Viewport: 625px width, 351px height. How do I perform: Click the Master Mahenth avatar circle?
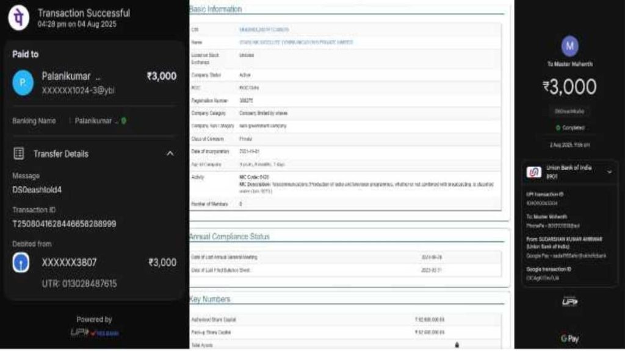(x=569, y=46)
